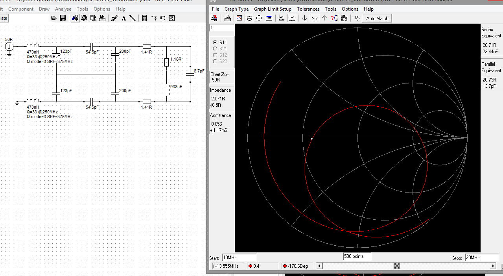Switch to logarithmic frequency sweep

[x=292, y=18]
